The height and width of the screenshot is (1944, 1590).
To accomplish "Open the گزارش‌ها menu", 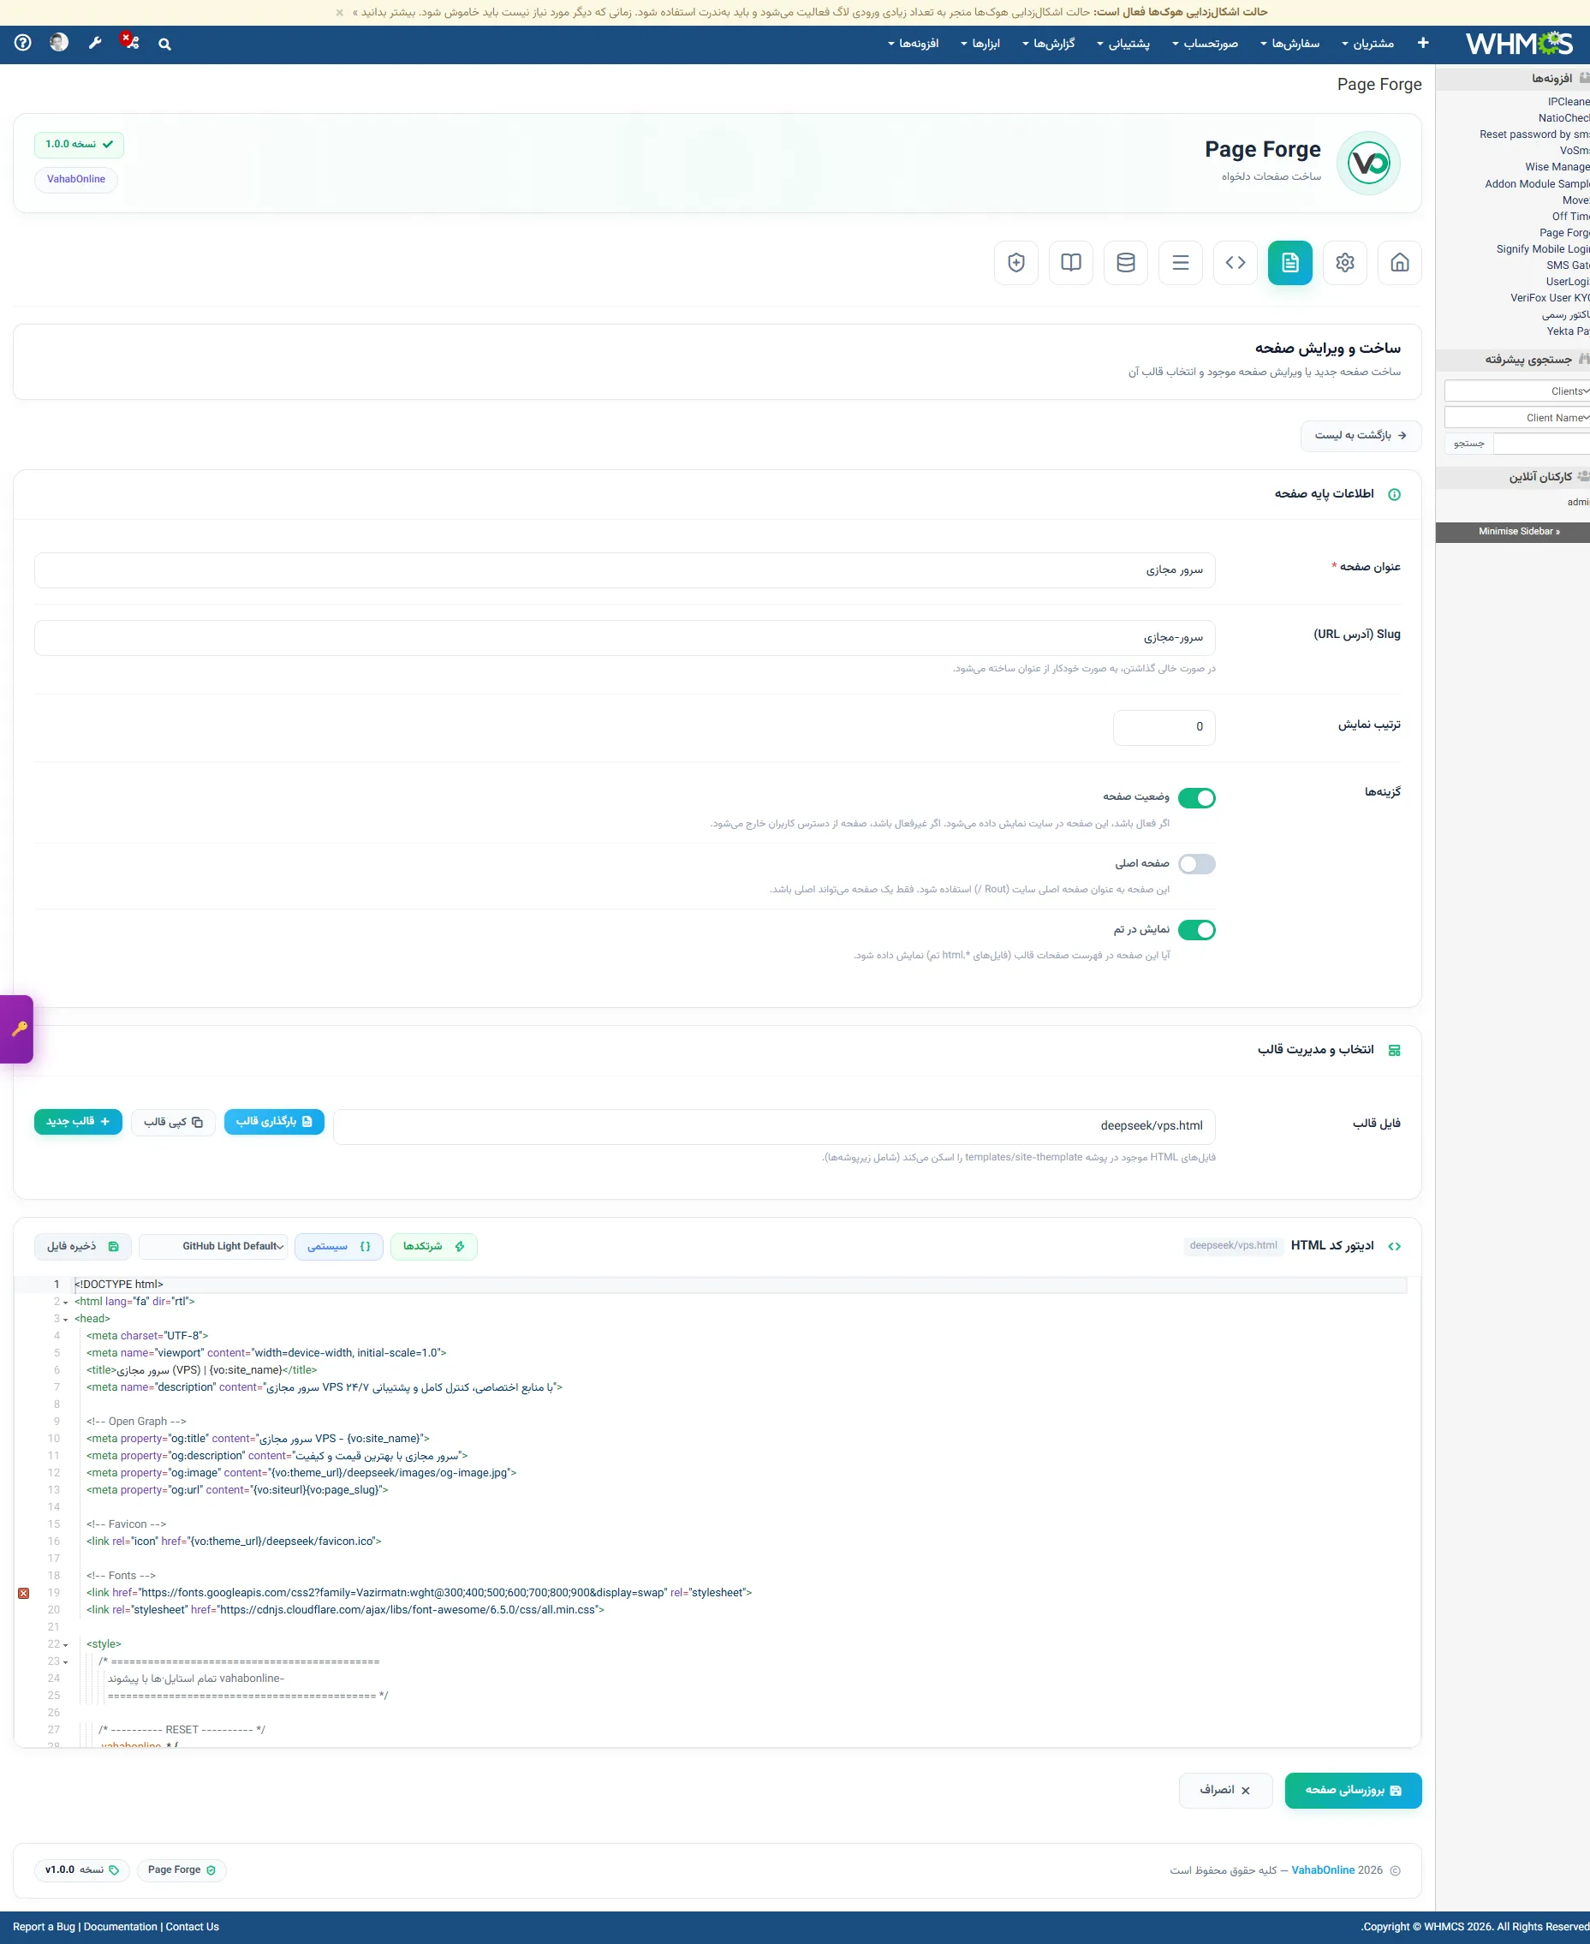I will [1049, 44].
